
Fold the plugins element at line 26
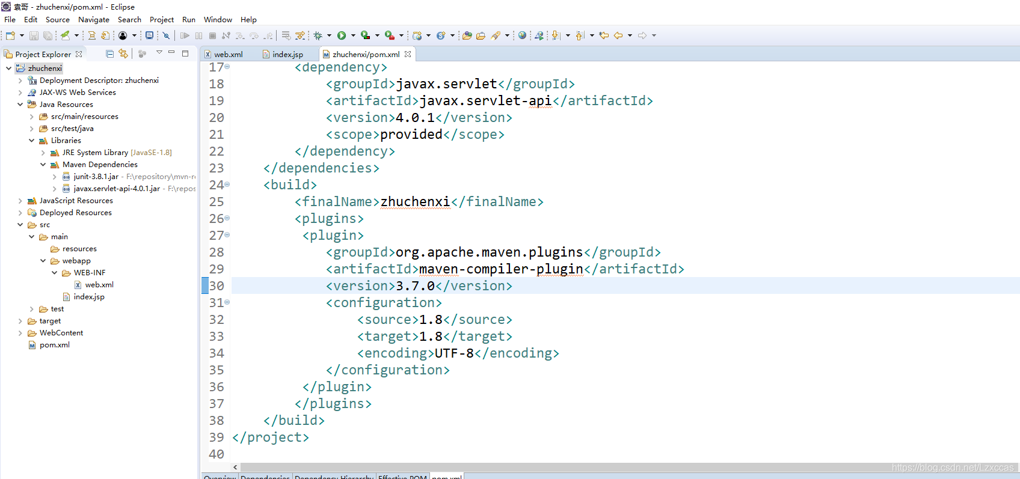tap(227, 218)
